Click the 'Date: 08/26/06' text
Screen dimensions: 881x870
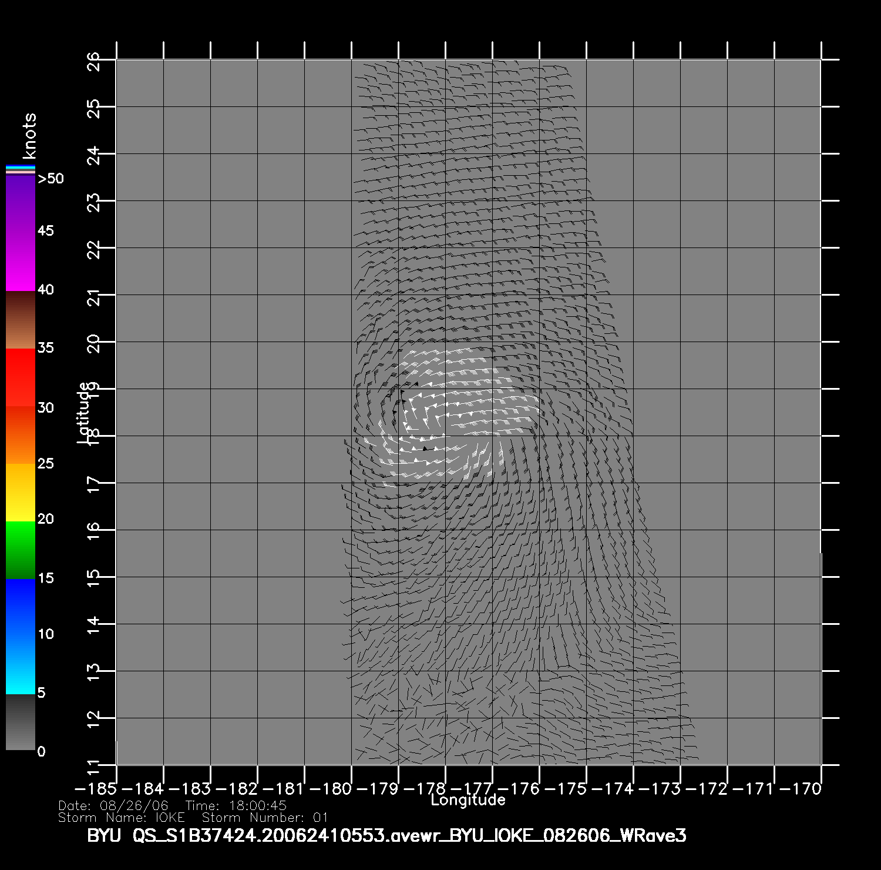coord(113,806)
